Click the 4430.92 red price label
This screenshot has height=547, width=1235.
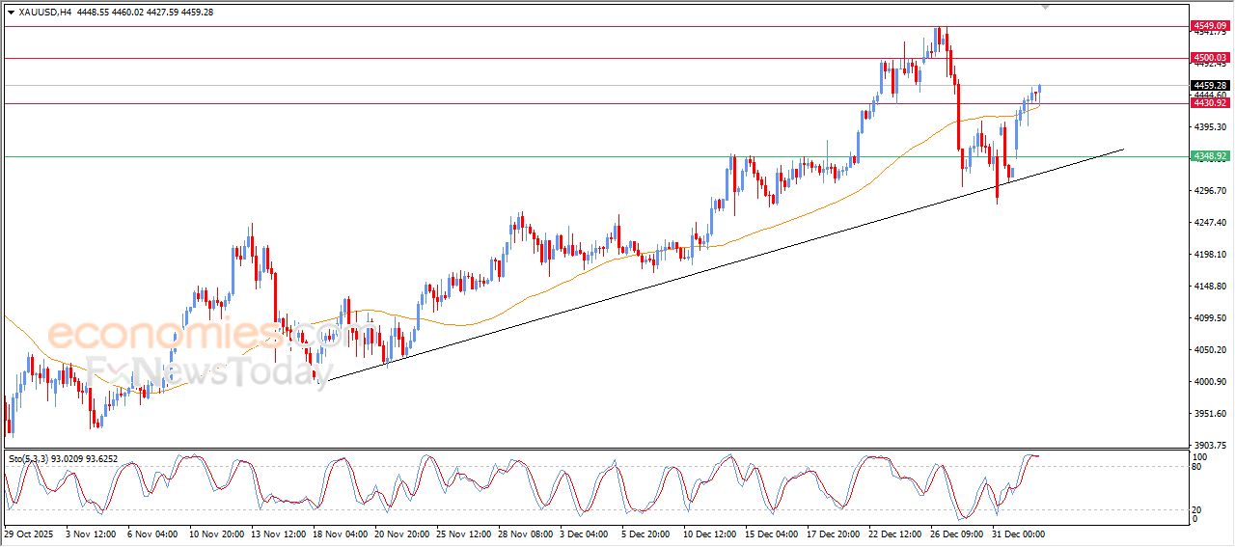[x=1209, y=102]
